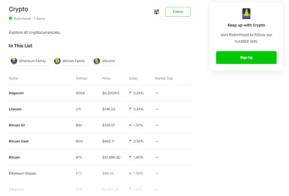Open the Bitcoin Cash row
The image size is (289, 196).
coord(100,141)
